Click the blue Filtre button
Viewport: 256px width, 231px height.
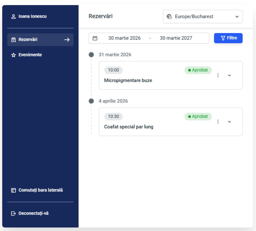point(228,38)
